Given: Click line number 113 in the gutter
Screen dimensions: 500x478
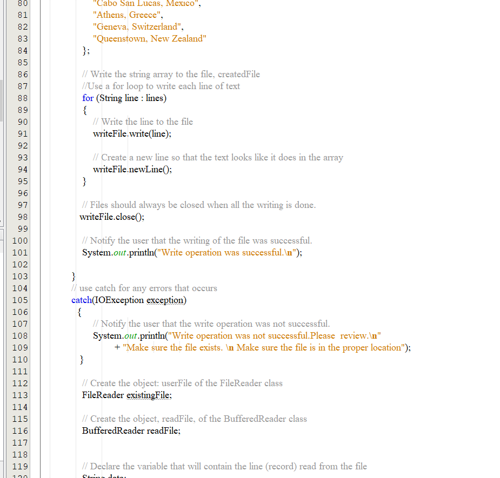Looking at the screenshot, I should tap(20, 395).
